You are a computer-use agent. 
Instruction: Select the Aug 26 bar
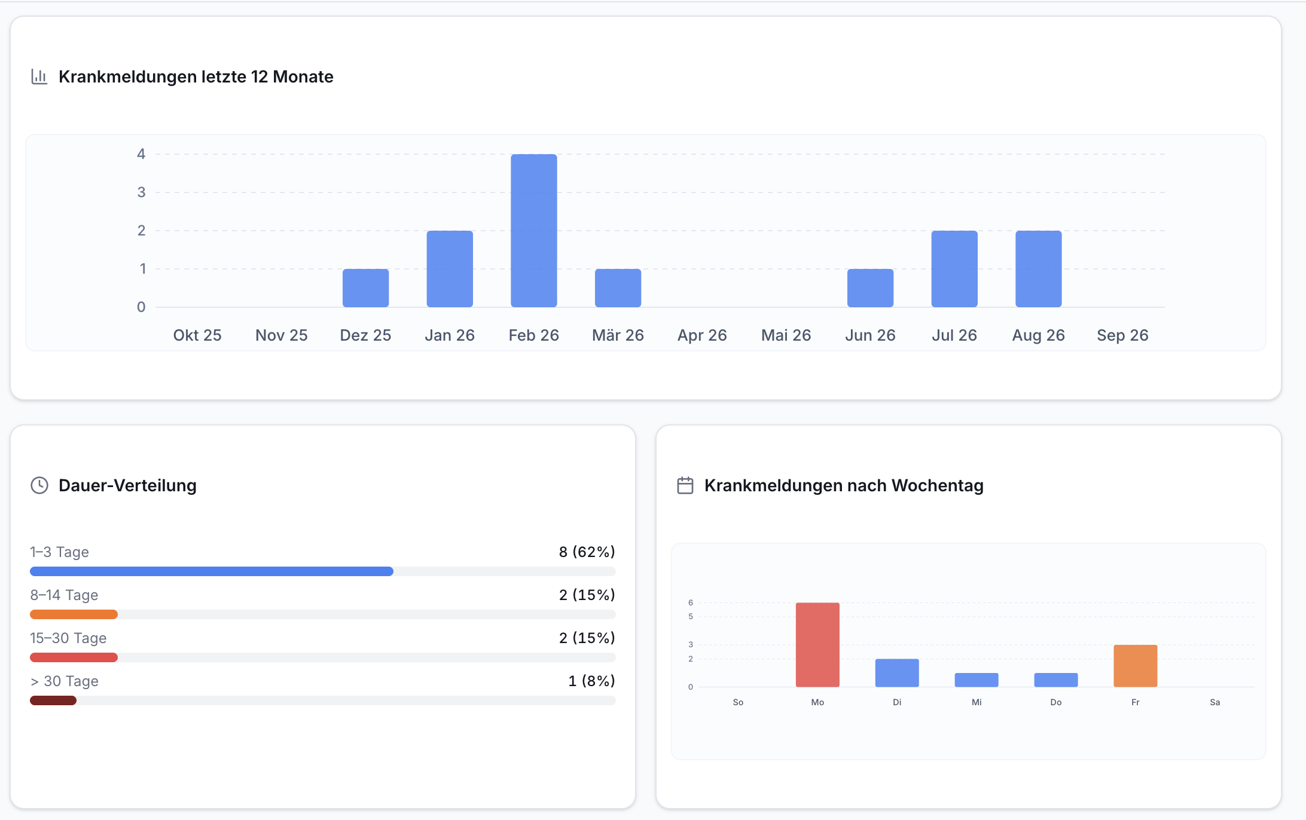click(1039, 269)
